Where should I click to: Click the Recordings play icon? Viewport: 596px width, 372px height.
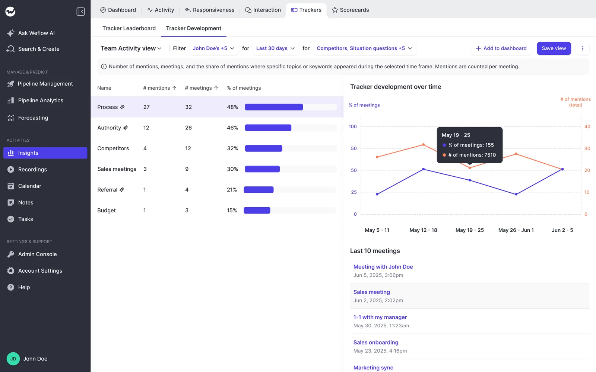tap(11, 170)
